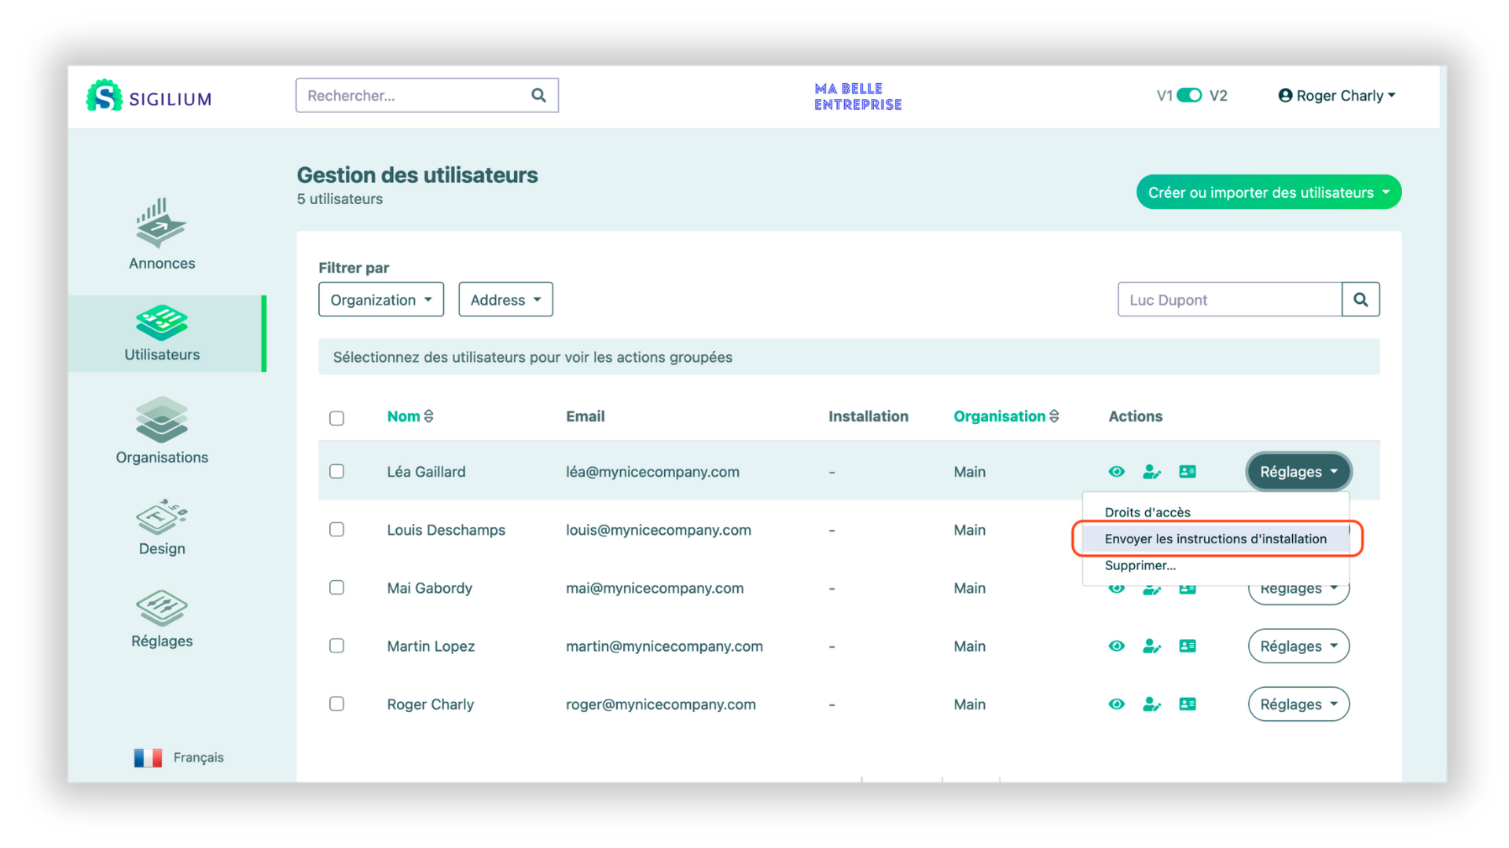Toggle the V1/V2 version switch

click(1189, 96)
